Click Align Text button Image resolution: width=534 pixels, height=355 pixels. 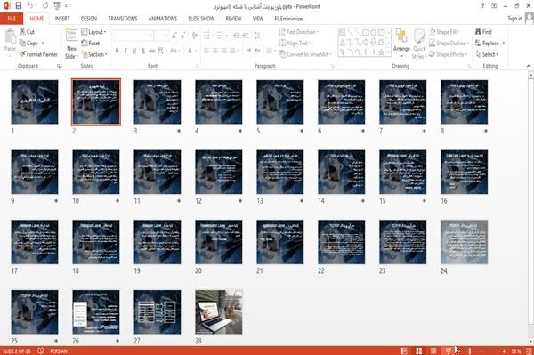coord(295,44)
